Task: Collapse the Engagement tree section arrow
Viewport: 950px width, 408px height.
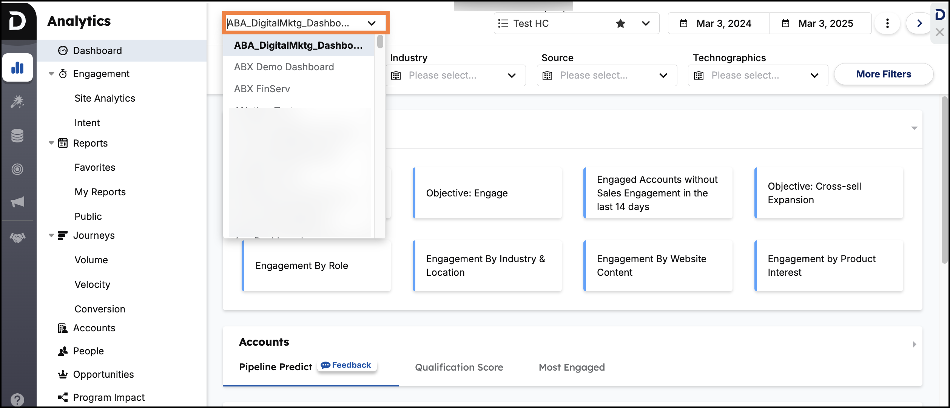Action: pos(51,74)
